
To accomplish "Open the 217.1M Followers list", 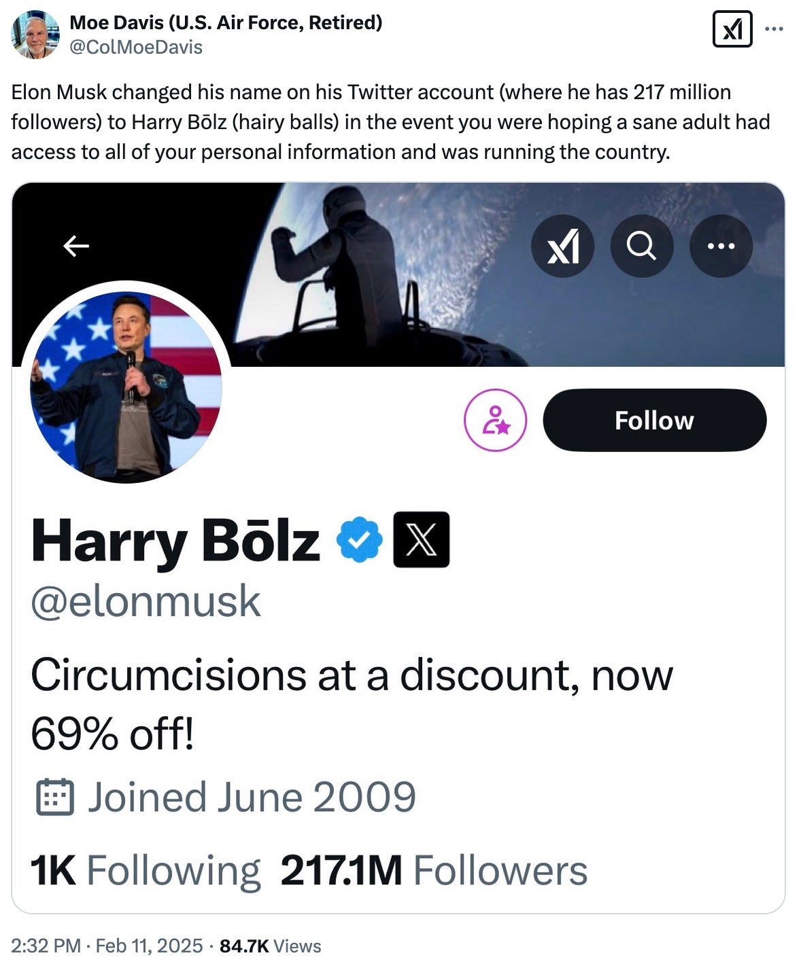I will click(x=434, y=870).
